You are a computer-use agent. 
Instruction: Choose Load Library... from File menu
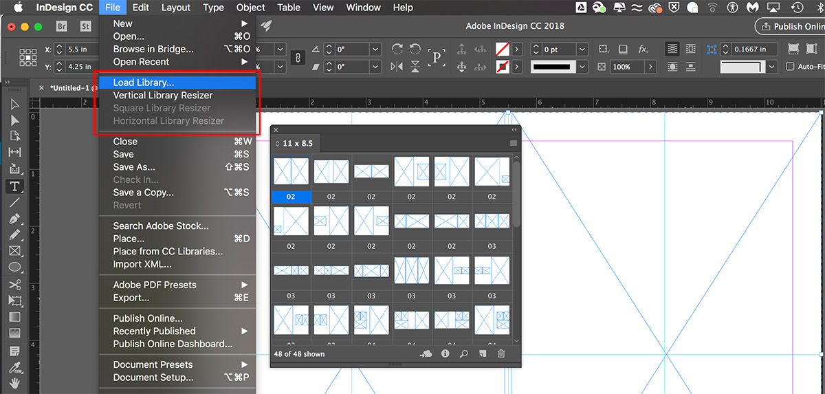[177, 83]
